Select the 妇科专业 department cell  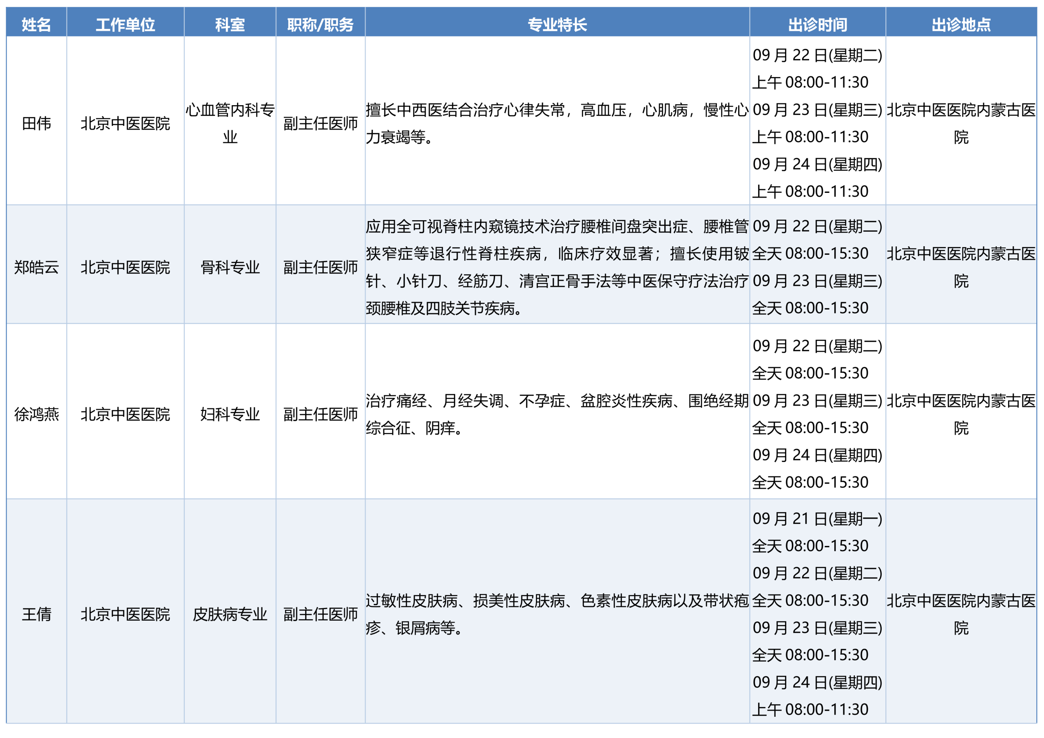click(230, 414)
